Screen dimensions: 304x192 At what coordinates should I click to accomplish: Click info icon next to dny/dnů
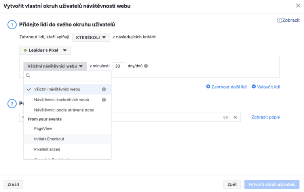pyautogui.click(x=146, y=66)
